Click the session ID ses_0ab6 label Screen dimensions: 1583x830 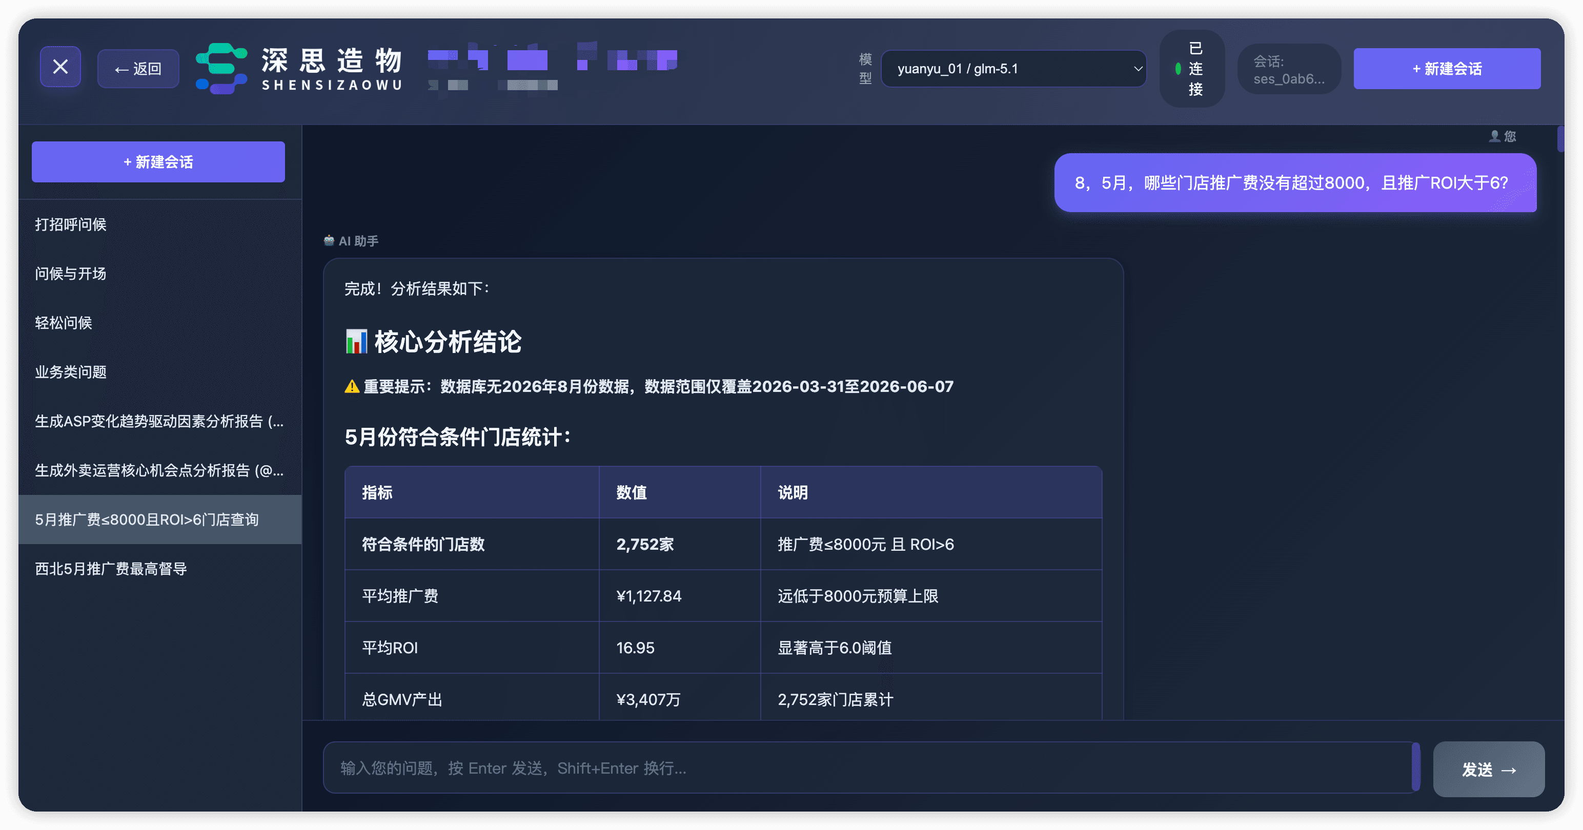point(1289,69)
